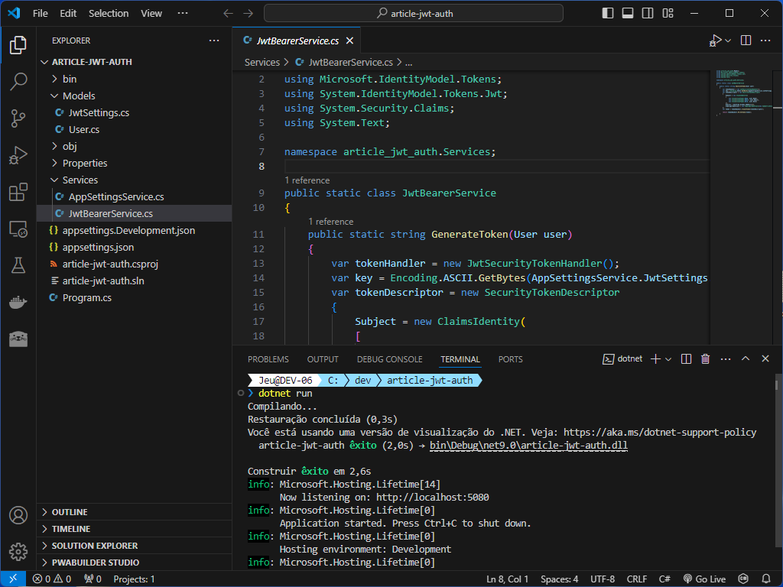
Task: Click the article-jwt-auth command center search
Action: (414, 14)
